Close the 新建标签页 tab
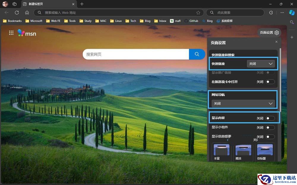 (x=73, y=4)
